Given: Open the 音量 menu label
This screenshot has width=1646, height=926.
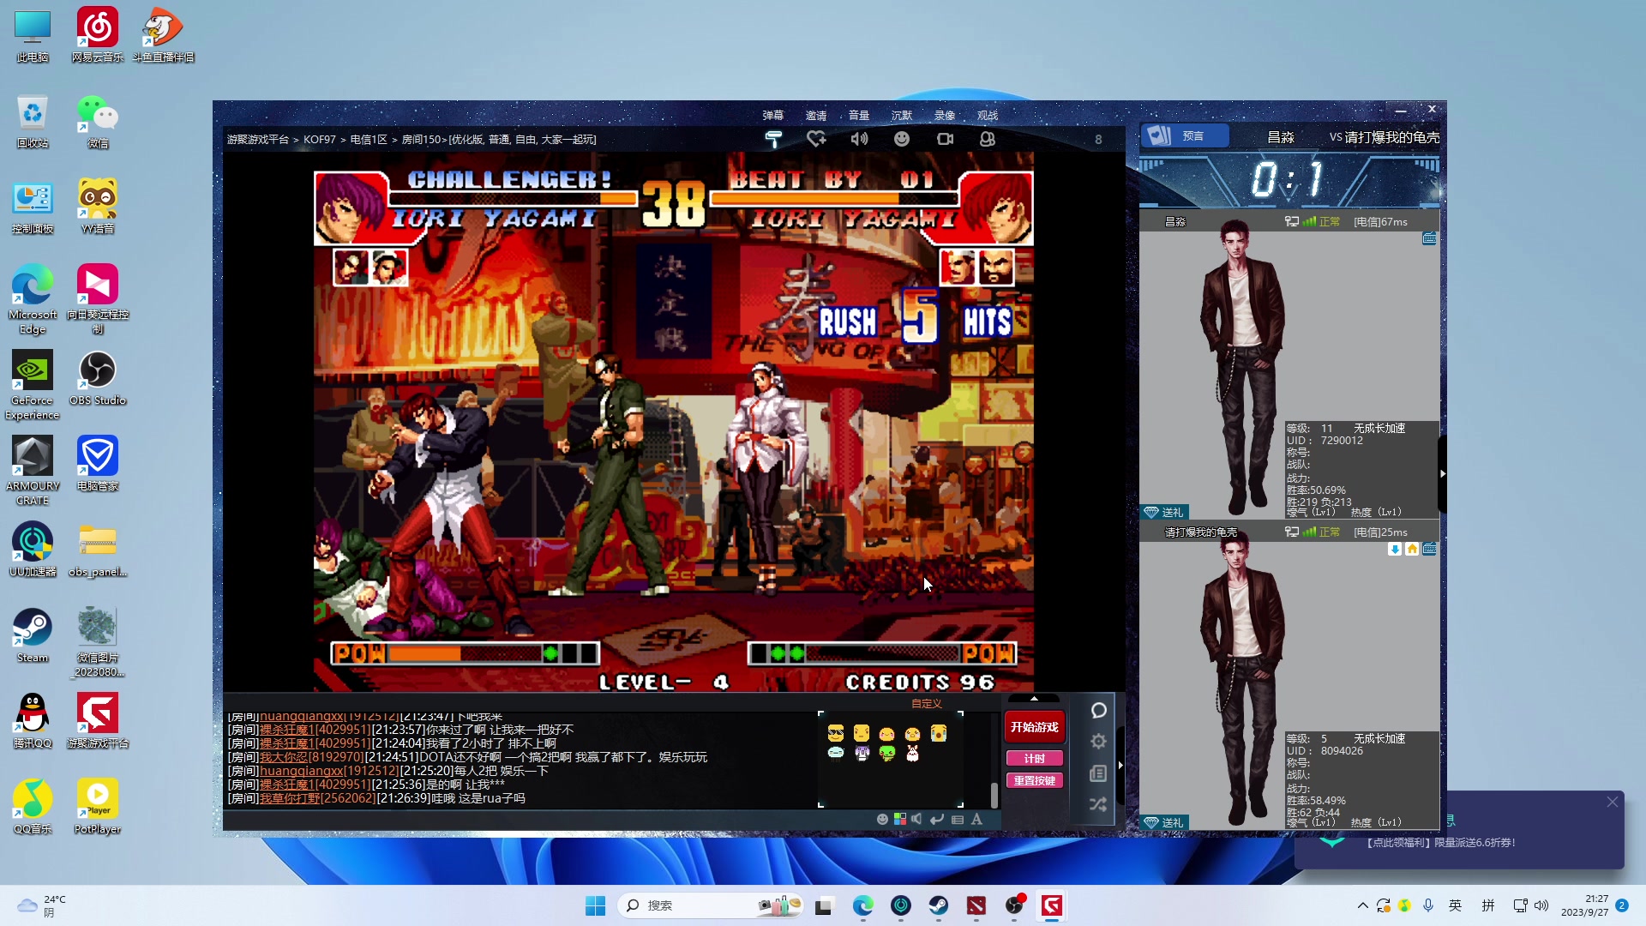Looking at the screenshot, I should (x=859, y=115).
